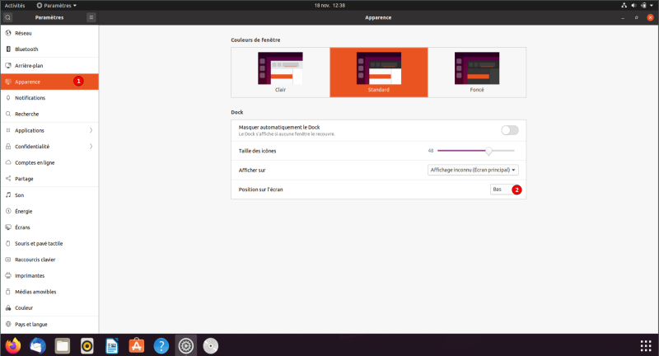Click the search icon in Paramètres header
This screenshot has height=356, width=659.
[x=7, y=16]
